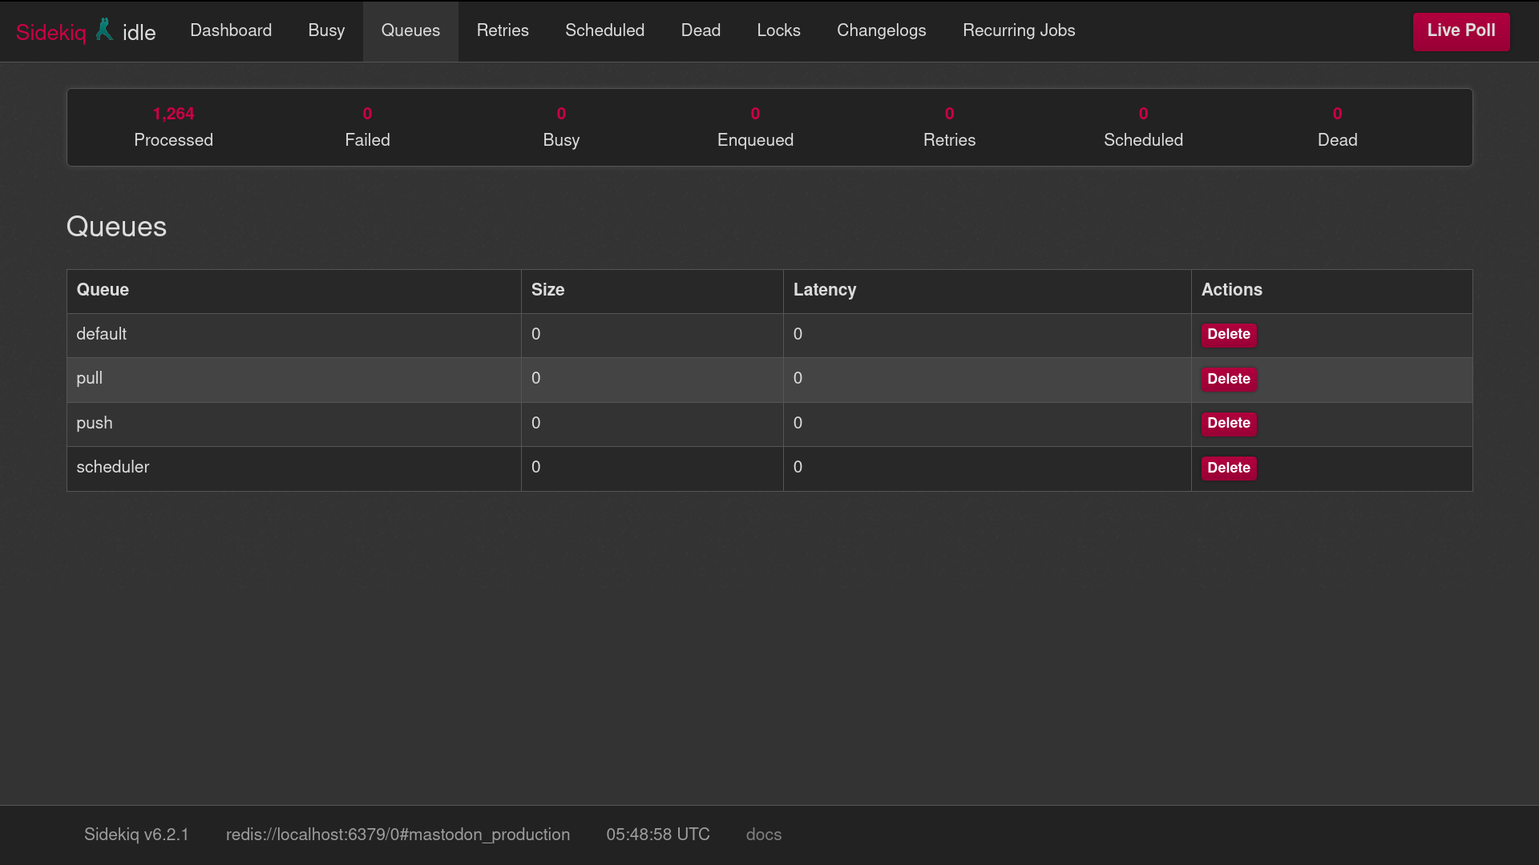Image resolution: width=1539 pixels, height=865 pixels.
Task: Open the Dashboard tab
Action: coord(231,30)
